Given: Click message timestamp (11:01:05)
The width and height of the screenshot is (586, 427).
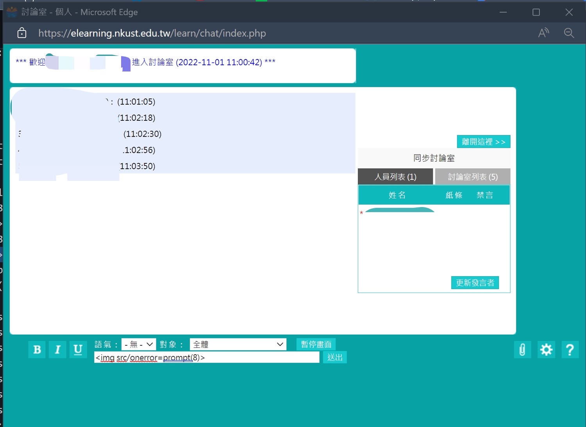Looking at the screenshot, I should 136,102.
